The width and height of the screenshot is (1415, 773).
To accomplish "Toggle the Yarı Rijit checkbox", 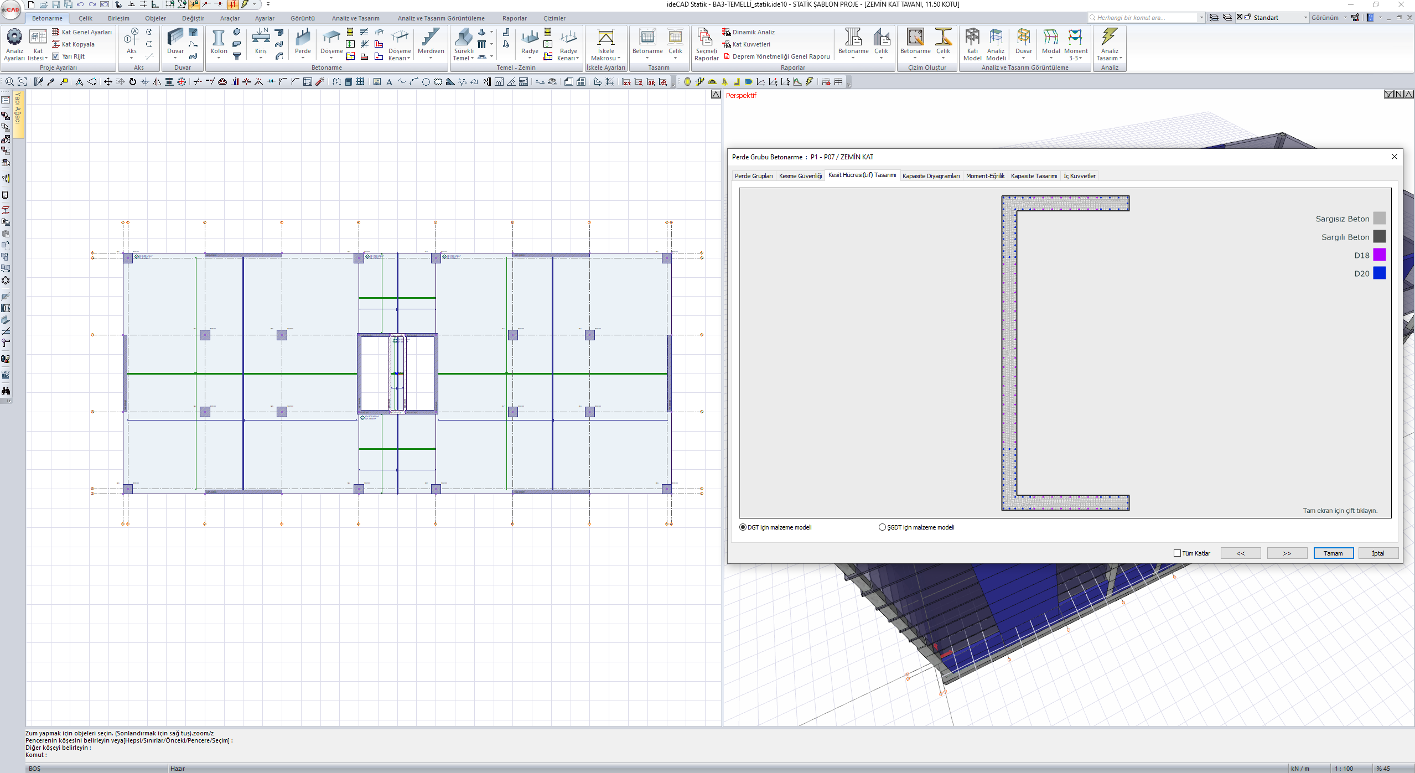I will click(x=56, y=56).
